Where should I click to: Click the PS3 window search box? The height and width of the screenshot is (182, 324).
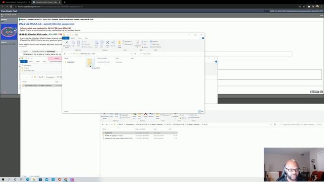coord(171,54)
